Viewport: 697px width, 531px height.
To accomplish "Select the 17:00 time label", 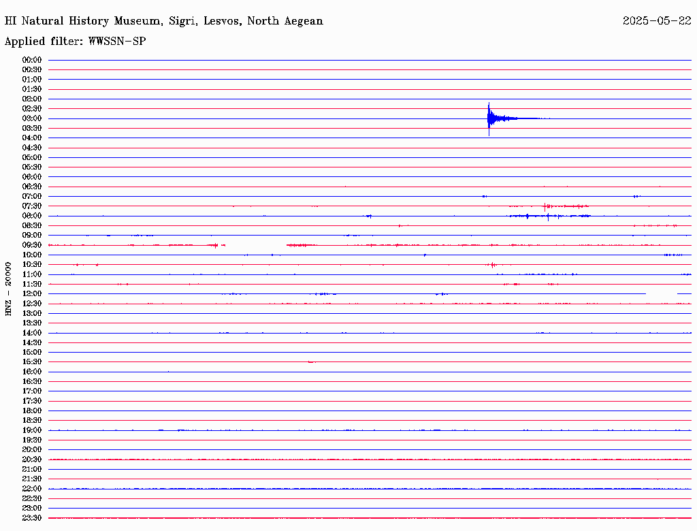I will tap(32, 391).
